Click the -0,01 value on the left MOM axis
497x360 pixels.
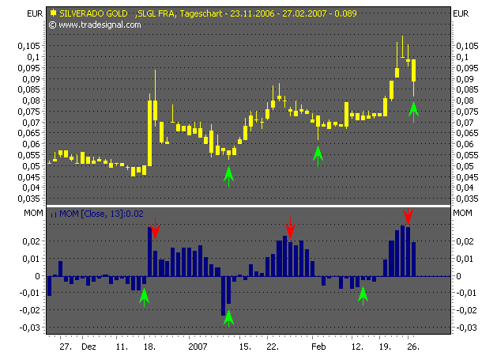tap(30, 293)
